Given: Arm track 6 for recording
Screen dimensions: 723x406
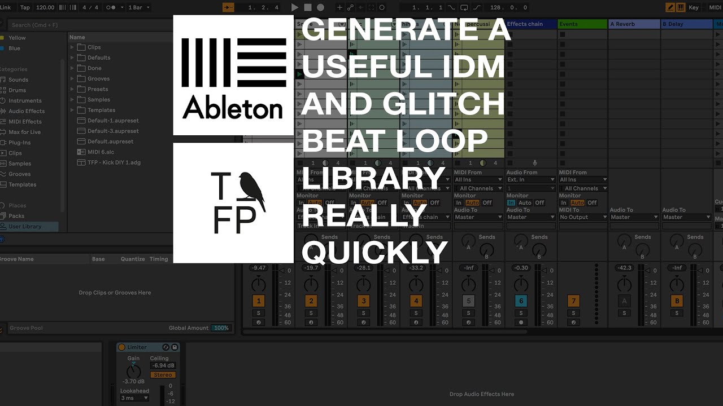Looking at the screenshot, I should point(521,323).
